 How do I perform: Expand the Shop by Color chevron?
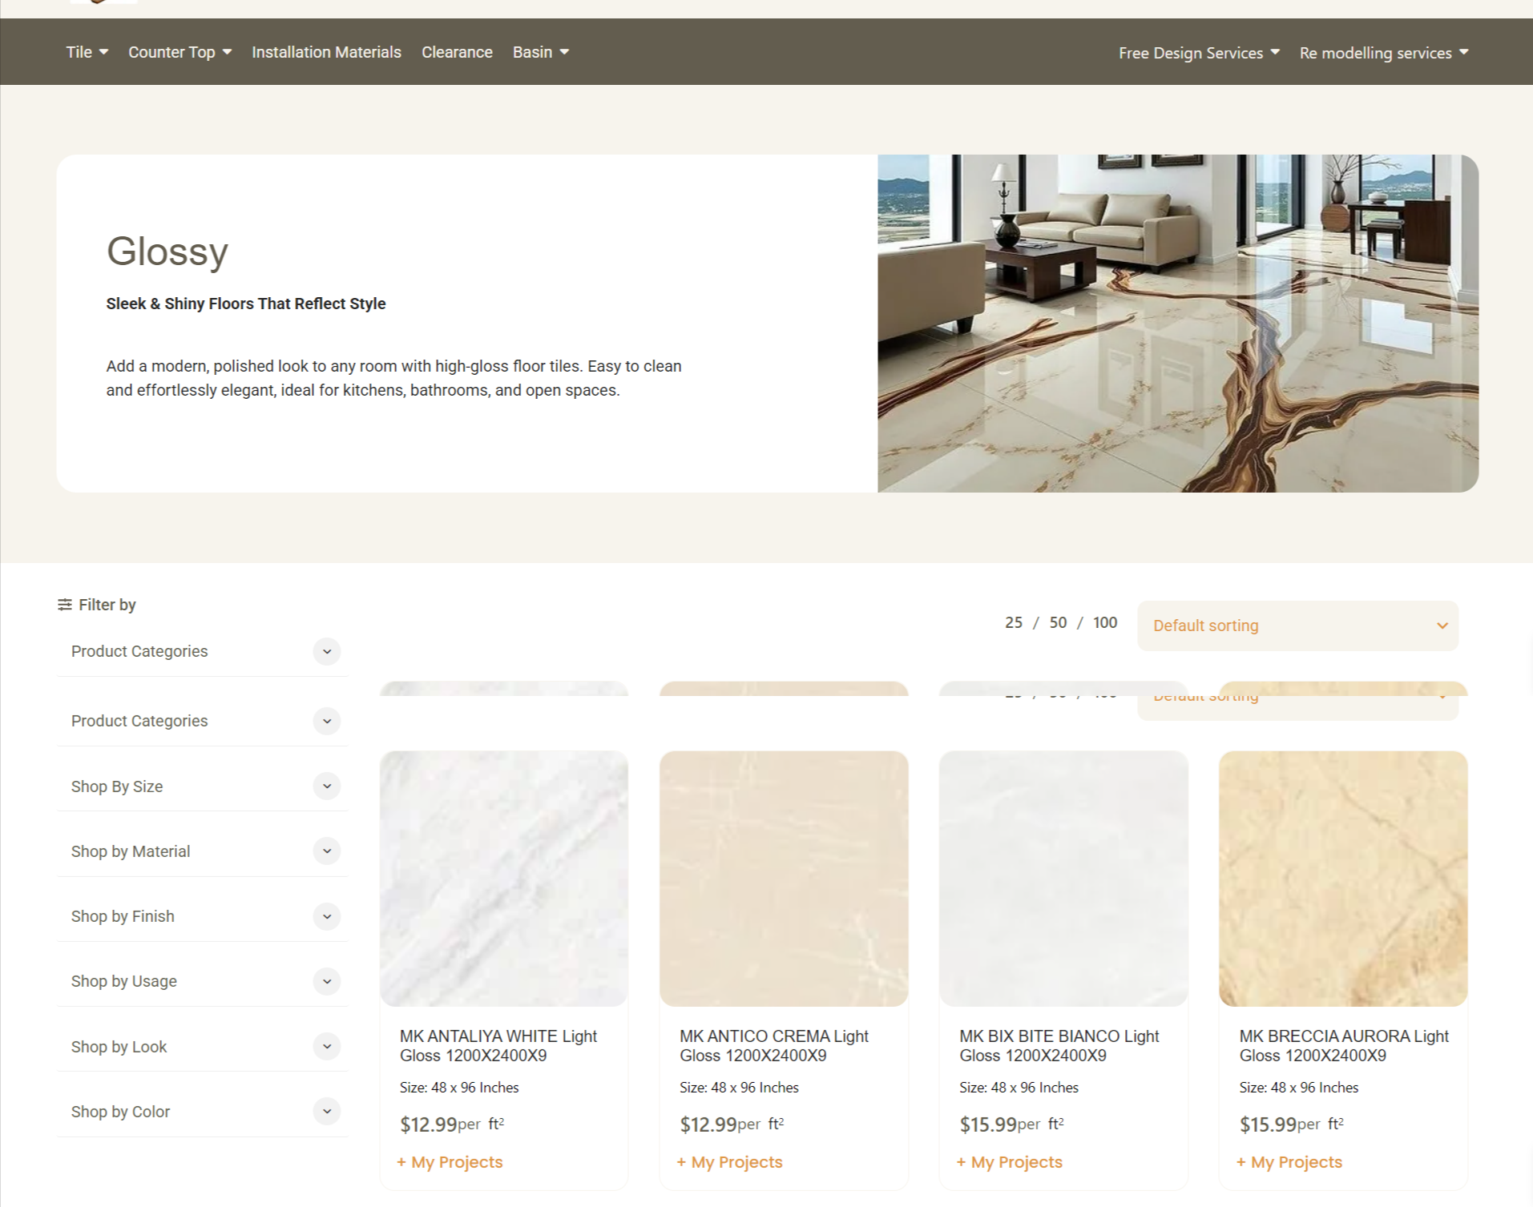click(x=327, y=1112)
